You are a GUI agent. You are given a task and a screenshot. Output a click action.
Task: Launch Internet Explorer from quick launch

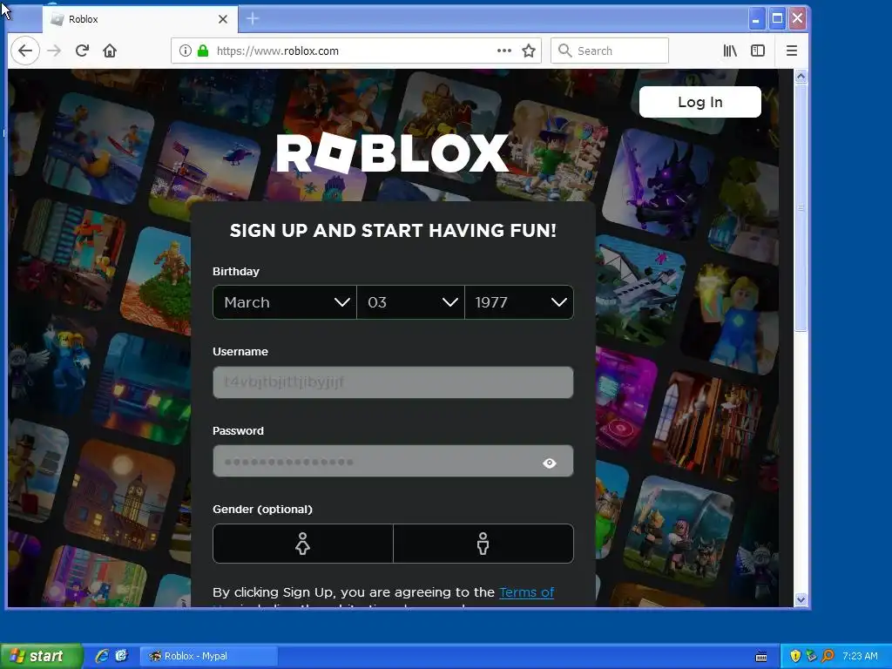pyautogui.click(x=103, y=656)
